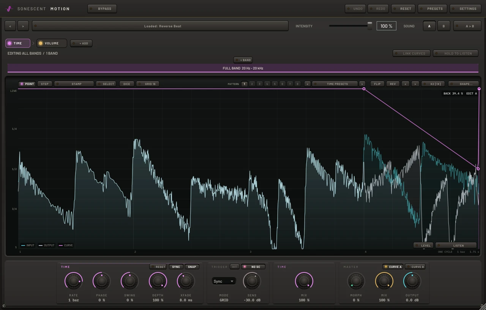486x310 pixels.
Task: Click the Flip button
Action: tap(377, 84)
